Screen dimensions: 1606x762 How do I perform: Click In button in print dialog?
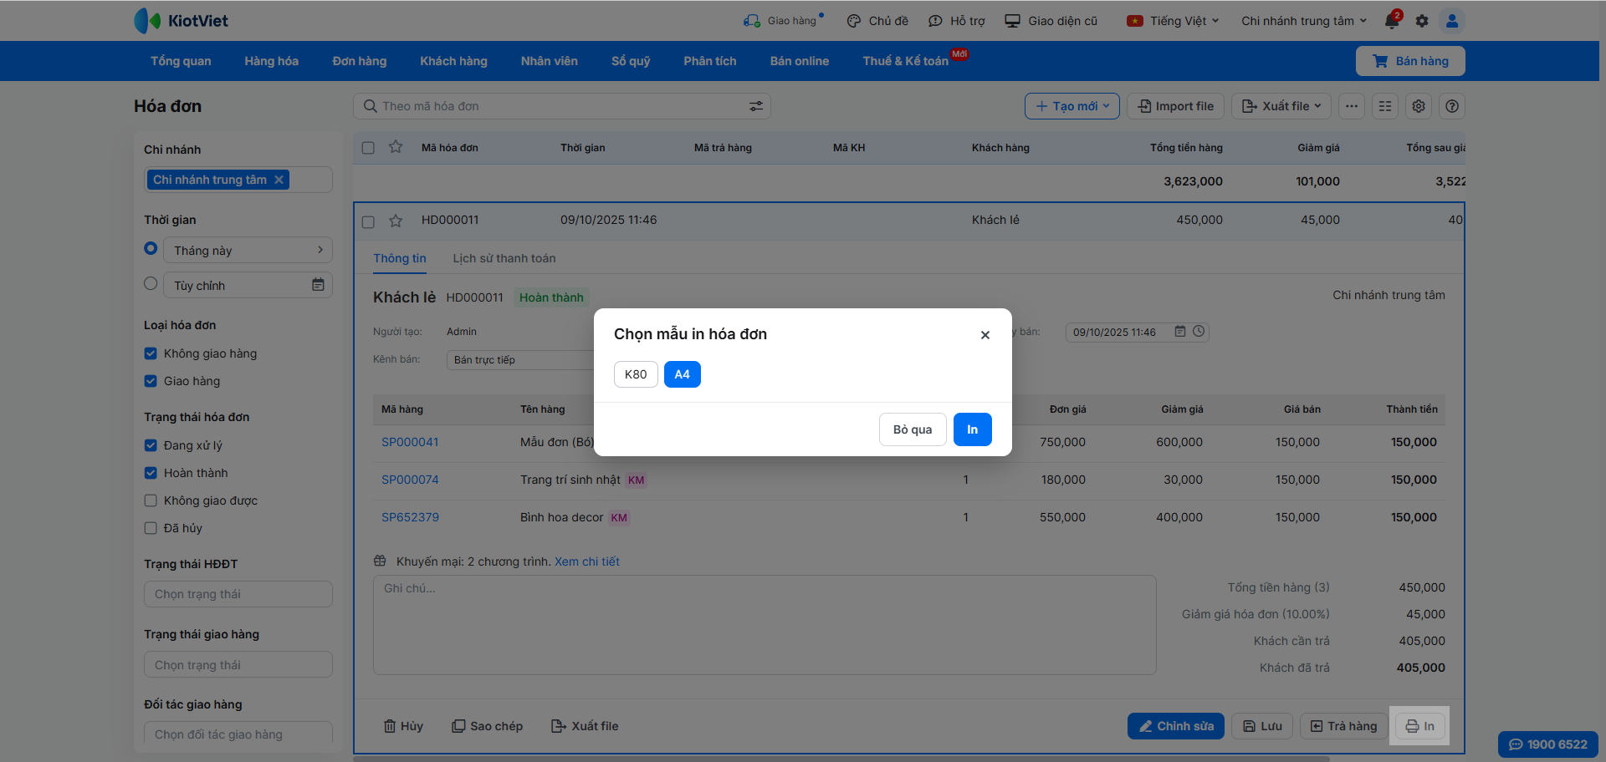click(973, 429)
